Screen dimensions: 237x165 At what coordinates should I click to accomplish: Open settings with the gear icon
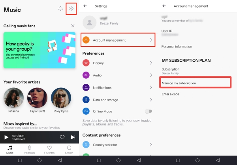tap(71, 9)
